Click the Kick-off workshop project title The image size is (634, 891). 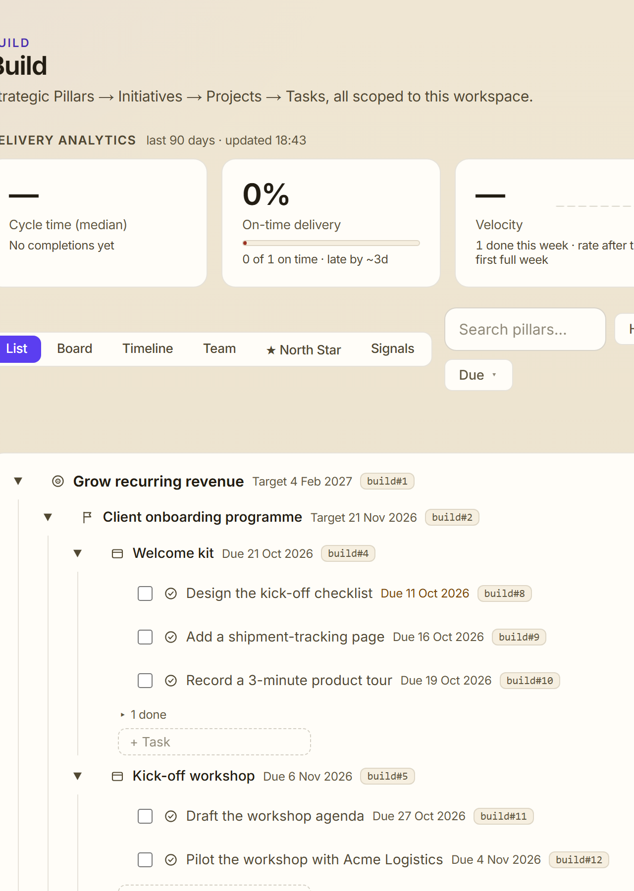(194, 776)
